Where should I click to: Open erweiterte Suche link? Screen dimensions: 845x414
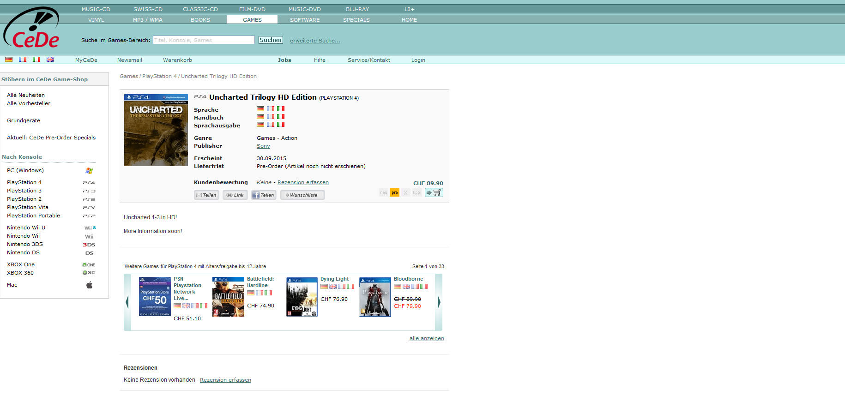(315, 41)
